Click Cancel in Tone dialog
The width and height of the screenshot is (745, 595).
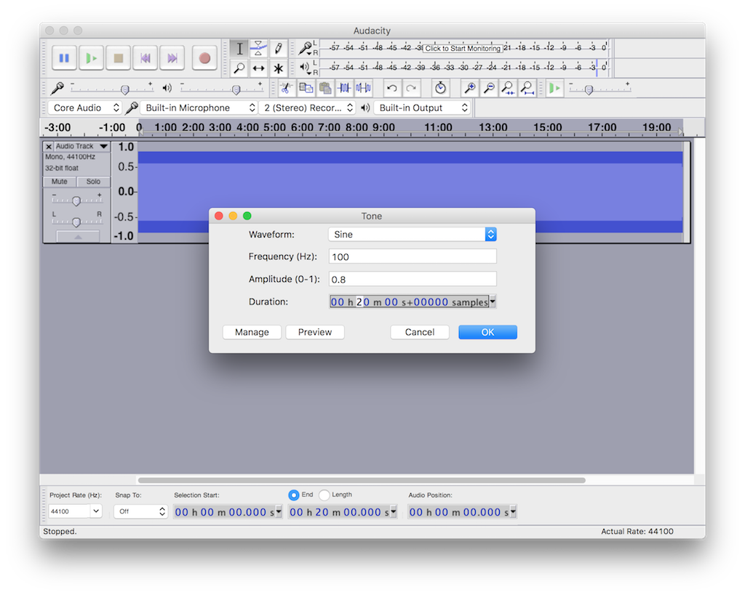(420, 332)
